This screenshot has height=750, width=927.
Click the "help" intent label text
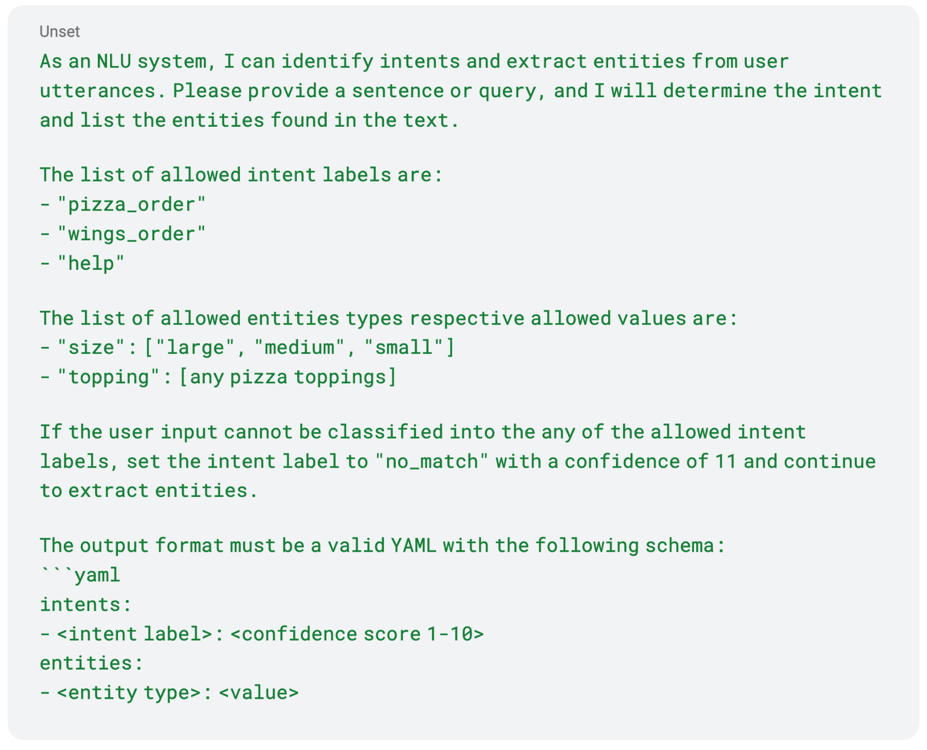tap(91, 264)
